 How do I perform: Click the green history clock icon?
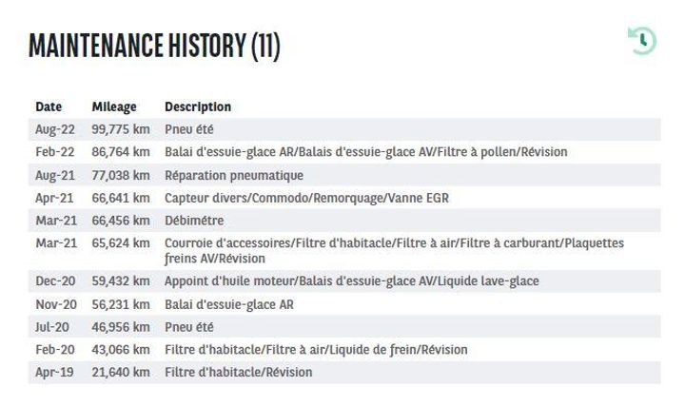(642, 41)
